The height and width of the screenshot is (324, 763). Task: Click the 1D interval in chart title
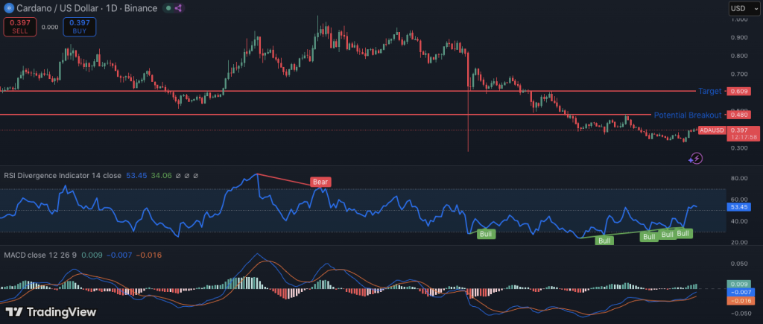click(x=112, y=8)
